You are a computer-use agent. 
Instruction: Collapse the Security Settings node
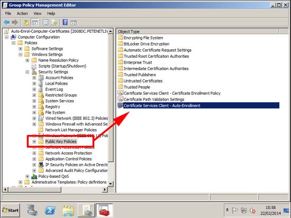(x=28, y=72)
